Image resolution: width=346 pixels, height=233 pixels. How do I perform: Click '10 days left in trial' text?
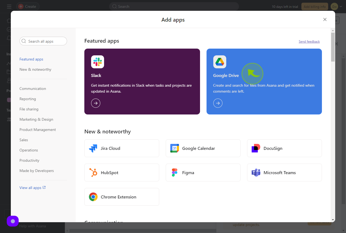[x=285, y=6]
